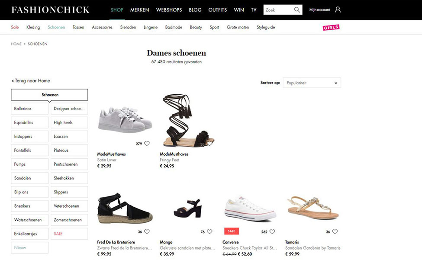Like the Converse Chuck Taylor sneakers
Screen dimensions: 422x263
pyautogui.click(x=272, y=232)
